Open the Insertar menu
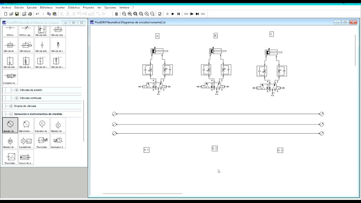Screen dimensions: 361x203 point(60,8)
